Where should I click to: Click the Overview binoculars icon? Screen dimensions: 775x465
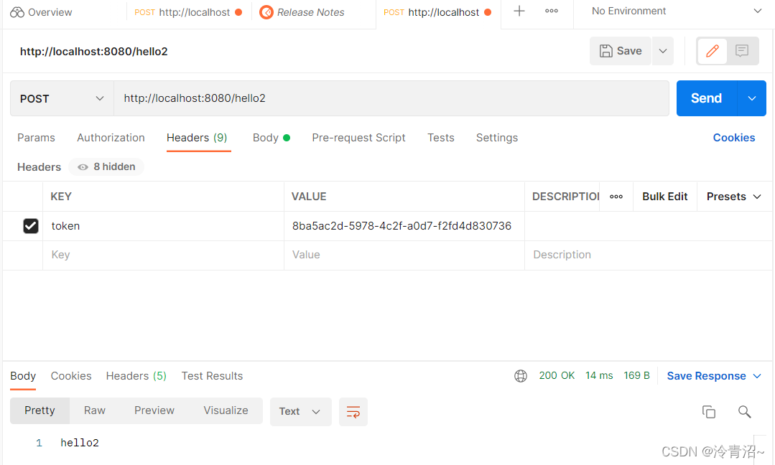(x=17, y=12)
